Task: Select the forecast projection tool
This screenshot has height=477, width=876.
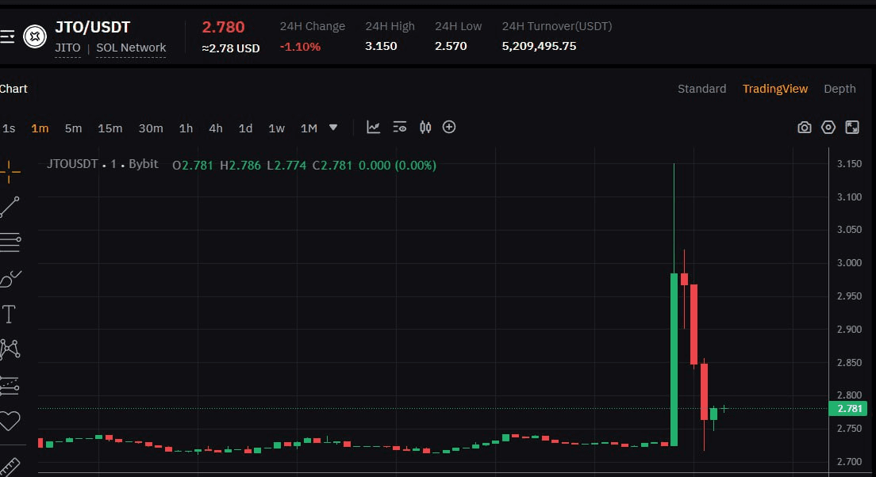Action: [10, 385]
